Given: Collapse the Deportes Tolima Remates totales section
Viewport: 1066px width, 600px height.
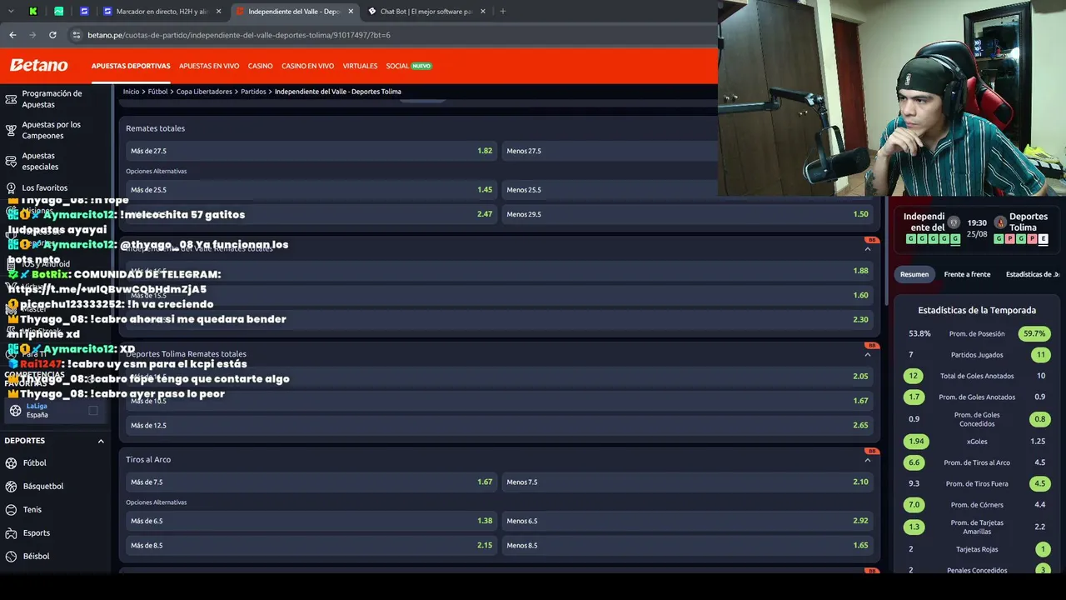Looking at the screenshot, I should (867, 354).
